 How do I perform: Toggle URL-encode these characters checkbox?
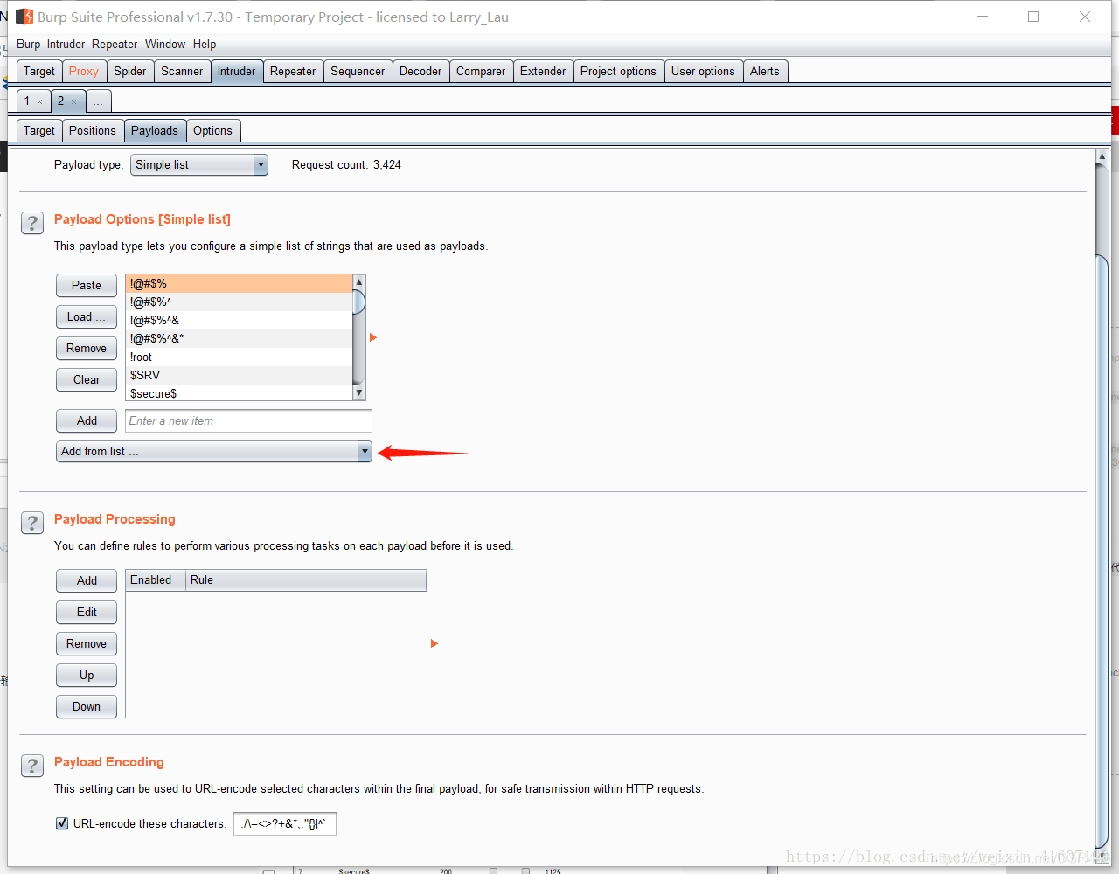point(62,823)
